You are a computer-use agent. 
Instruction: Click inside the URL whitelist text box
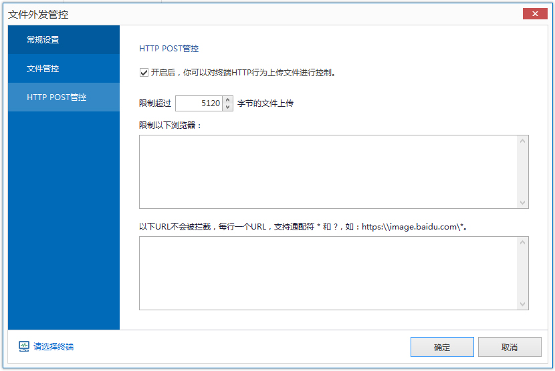[328, 273]
